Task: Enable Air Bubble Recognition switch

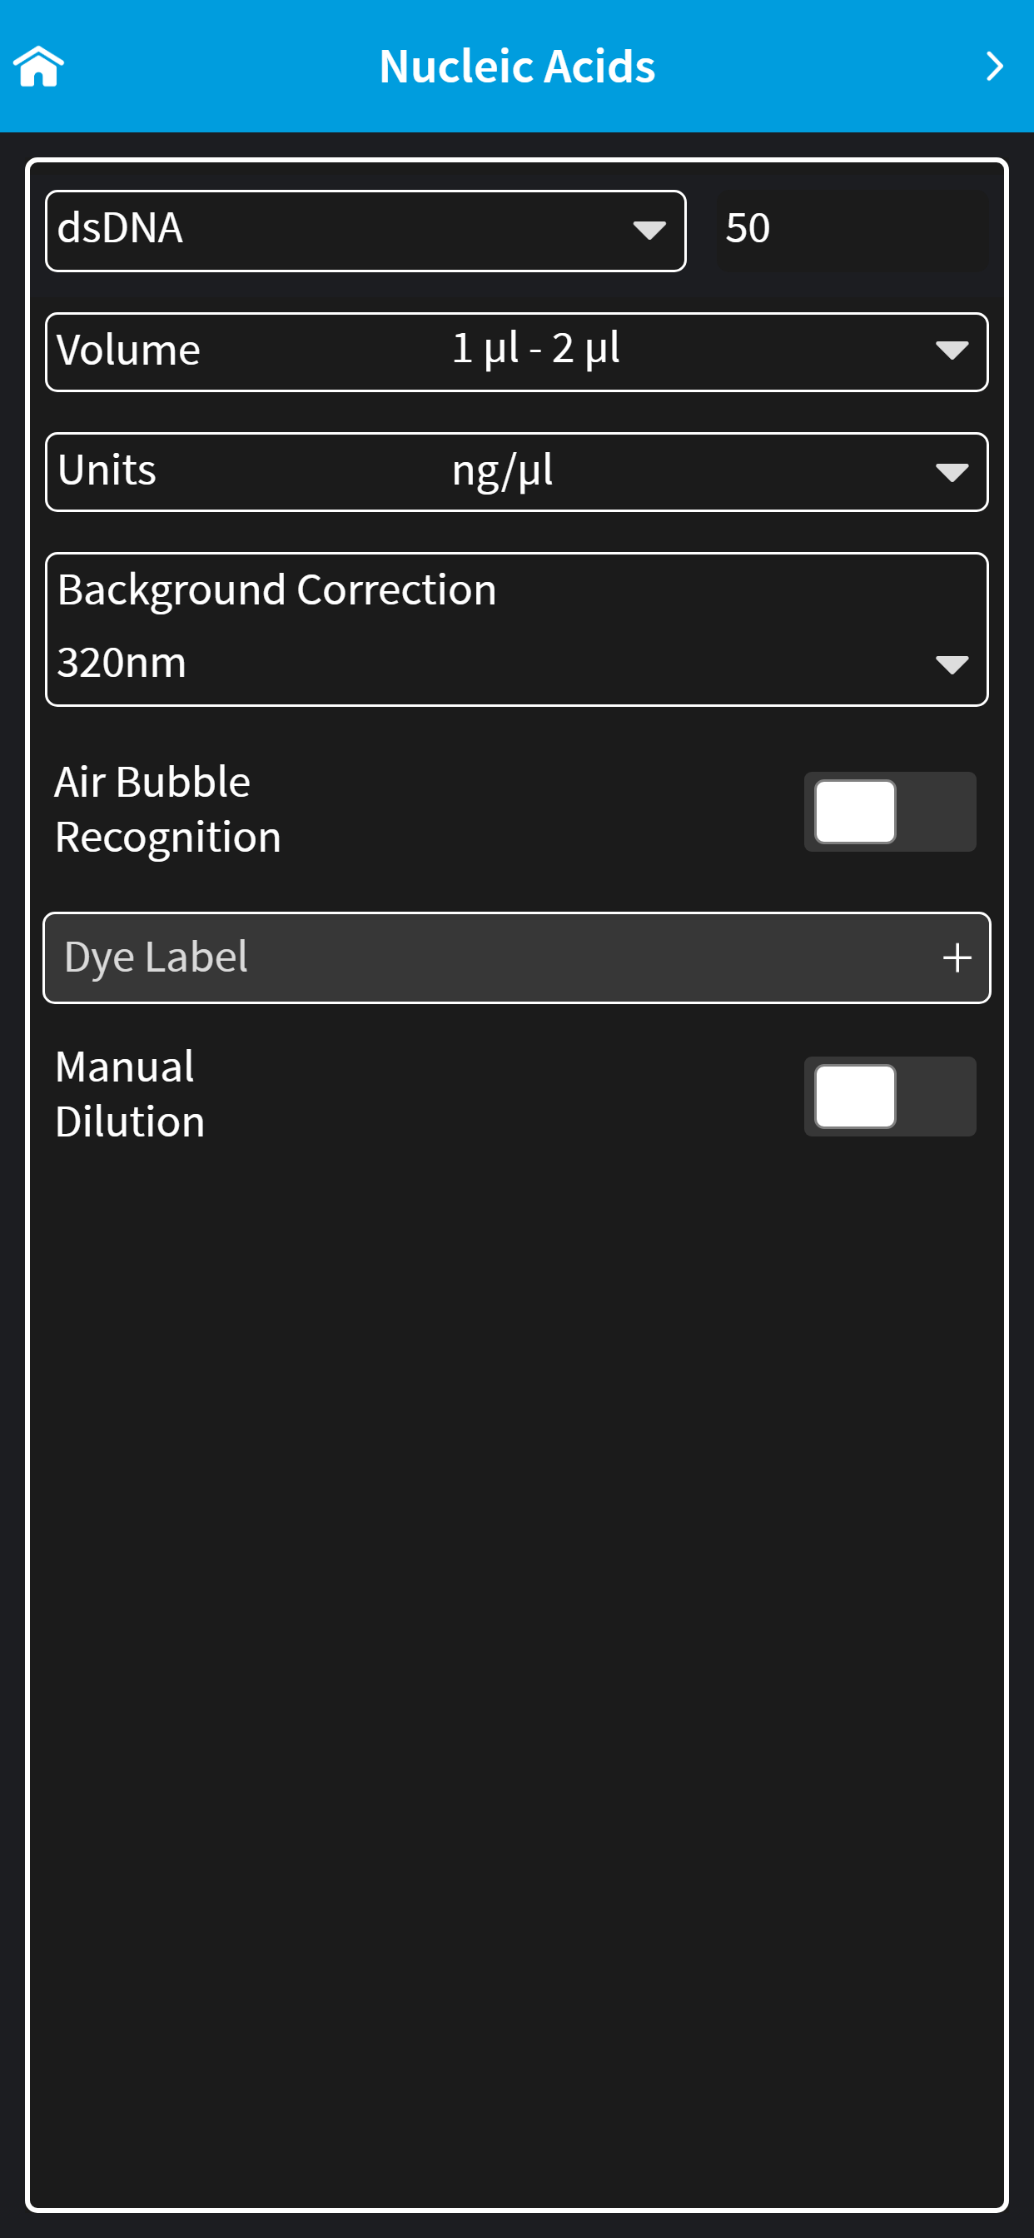Action: click(890, 812)
